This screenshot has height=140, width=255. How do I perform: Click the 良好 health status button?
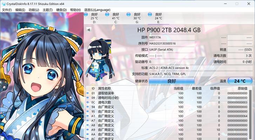[x=172, y=80]
